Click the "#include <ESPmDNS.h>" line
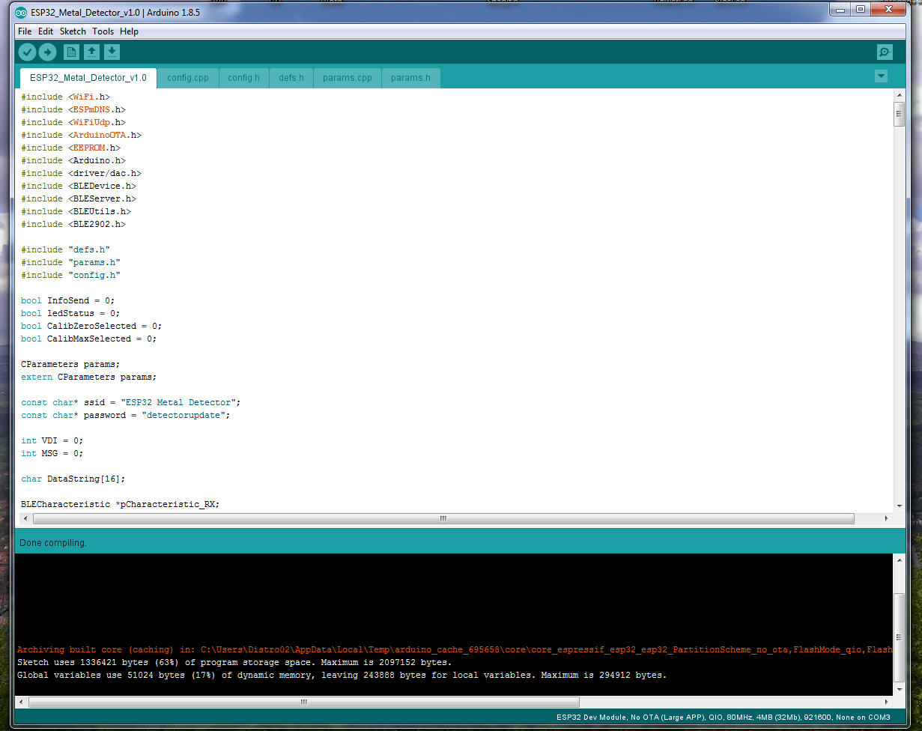922x731 pixels. coord(73,109)
